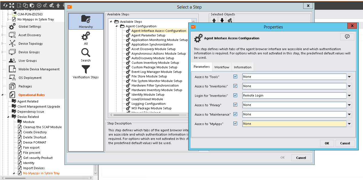The image size is (363, 180).
Task: Open User Groups in left sidebar
Action: pos(28,61)
